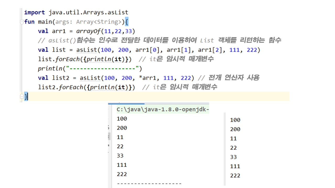Click asList on the 'val list2' line
Image resolution: width=335 pixels, height=188 pixels.
[90, 78]
